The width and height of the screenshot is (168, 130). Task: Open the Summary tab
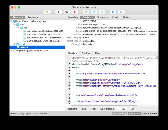point(102,17)
